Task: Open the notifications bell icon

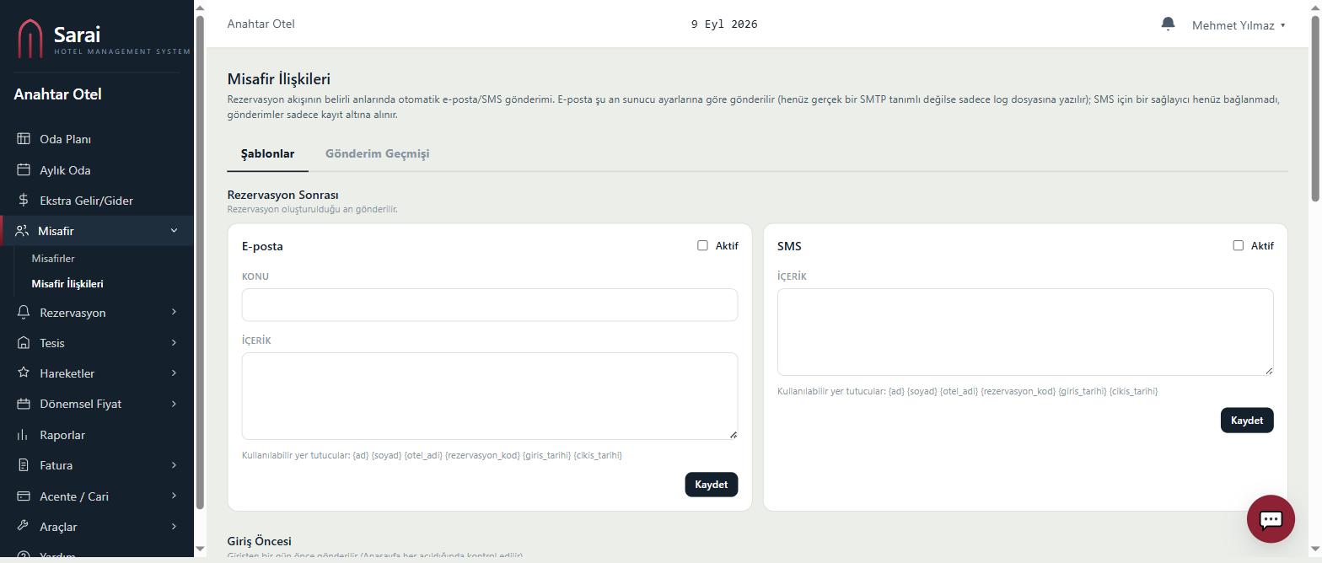Action: (x=1168, y=24)
